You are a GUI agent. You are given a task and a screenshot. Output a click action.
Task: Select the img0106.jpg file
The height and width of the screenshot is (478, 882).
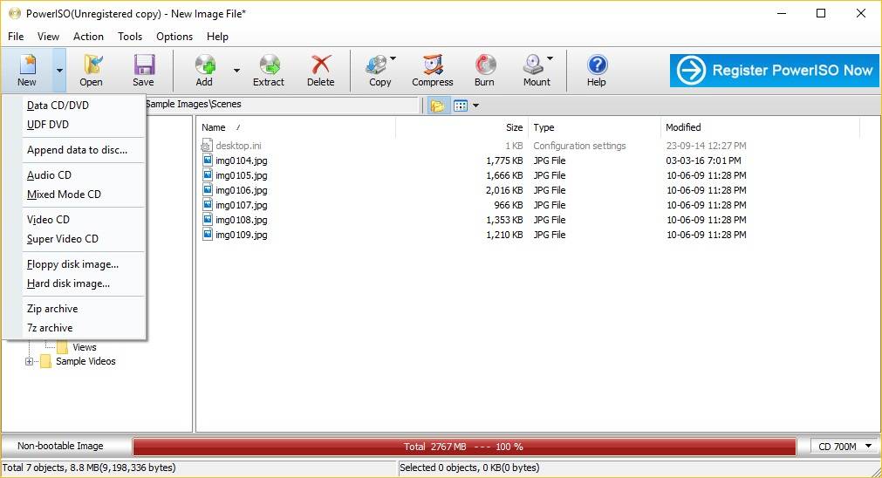[242, 190]
